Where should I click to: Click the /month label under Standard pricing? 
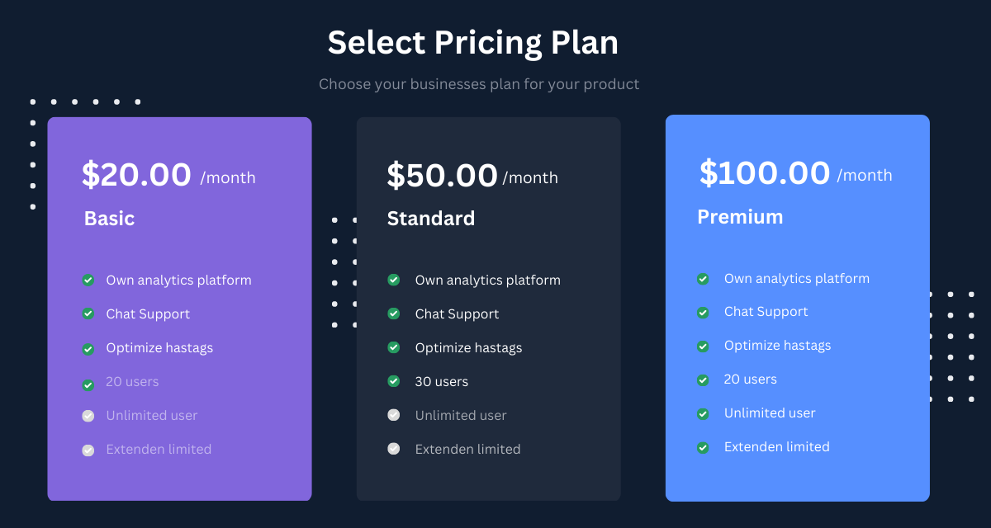pos(530,178)
